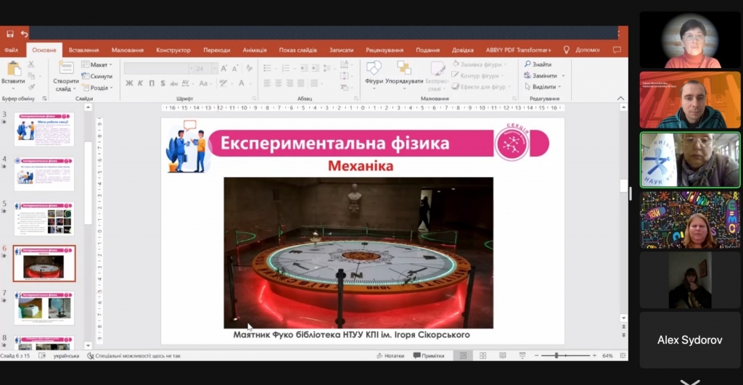743x385 pixels.
Task: Click the New Slide (Створити слайд) icon
Action: pos(66,68)
